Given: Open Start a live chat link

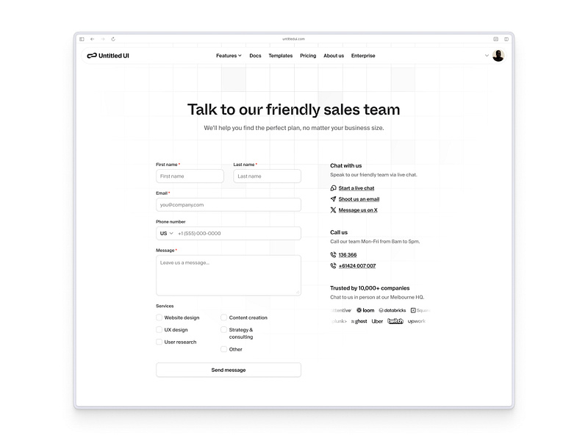Looking at the screenshot, I should pyautogui.click(x=356, y=188).
